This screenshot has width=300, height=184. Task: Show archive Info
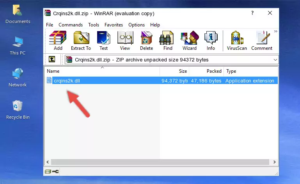[211, 40]
